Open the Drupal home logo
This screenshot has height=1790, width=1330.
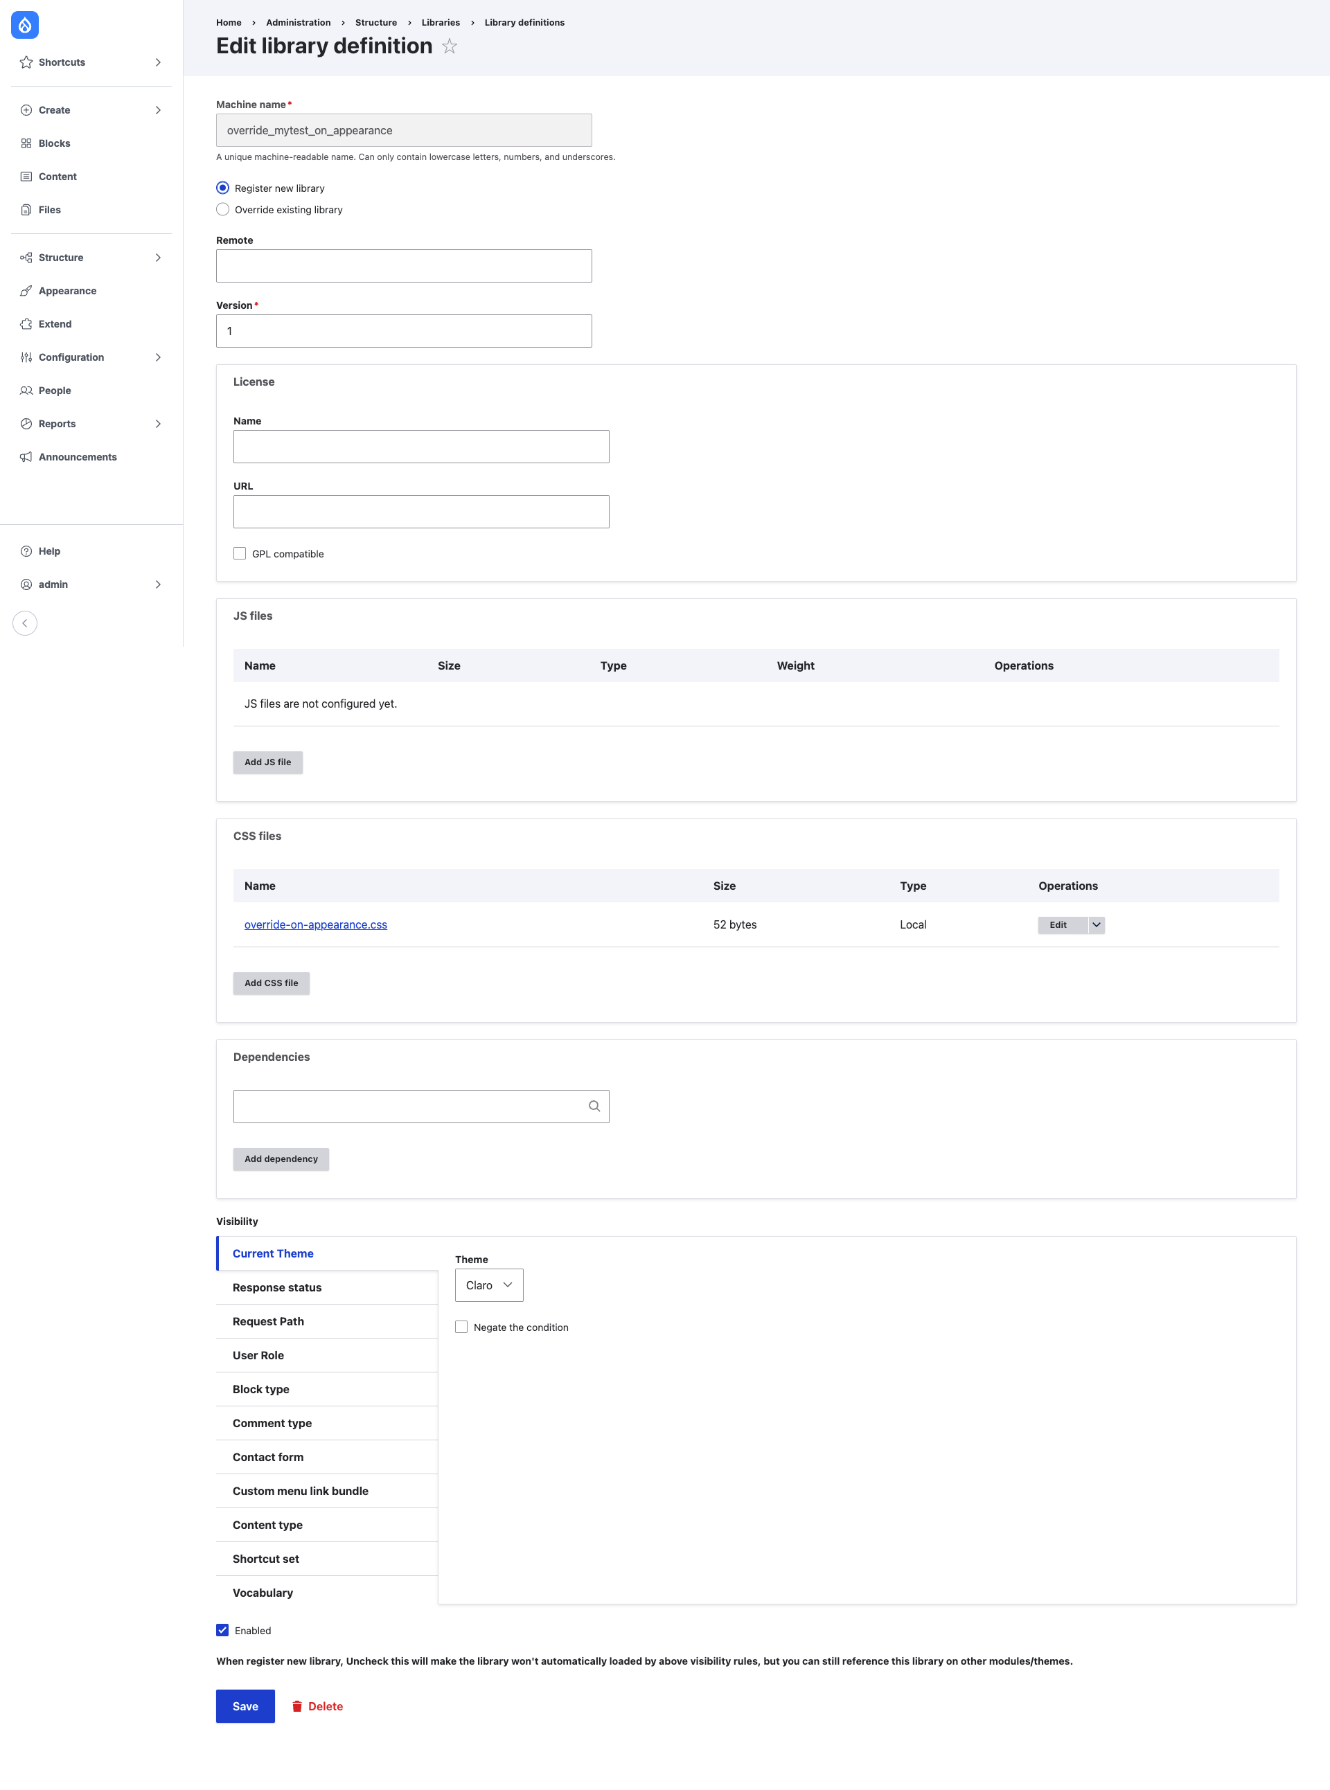(25, 25)
